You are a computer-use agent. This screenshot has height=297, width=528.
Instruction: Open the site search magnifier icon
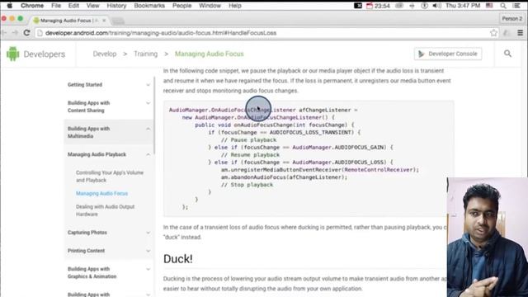coord(507,54)
